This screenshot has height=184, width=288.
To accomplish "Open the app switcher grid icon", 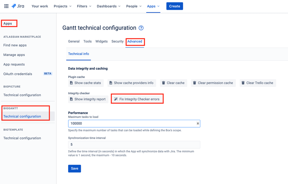I will click(x=6, y=6).
